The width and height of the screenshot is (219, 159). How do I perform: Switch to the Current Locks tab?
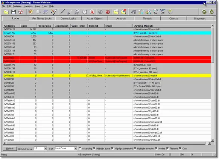(x=68, y=18)
